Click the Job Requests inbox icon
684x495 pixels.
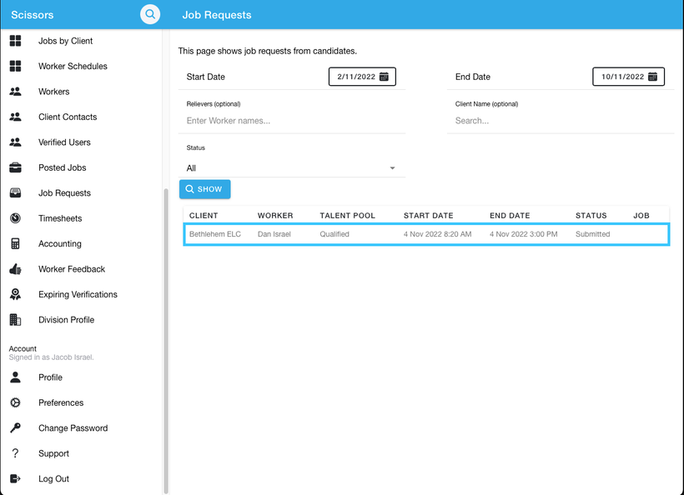coord(15,192)
